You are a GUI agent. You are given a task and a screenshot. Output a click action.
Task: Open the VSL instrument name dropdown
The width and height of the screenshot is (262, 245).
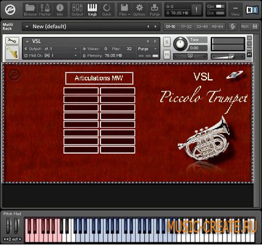pos(27,41)
